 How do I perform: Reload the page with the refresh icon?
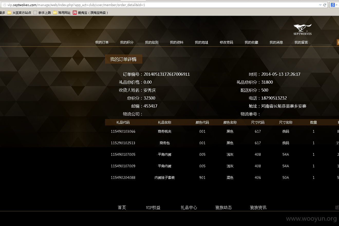pos(325,5)
